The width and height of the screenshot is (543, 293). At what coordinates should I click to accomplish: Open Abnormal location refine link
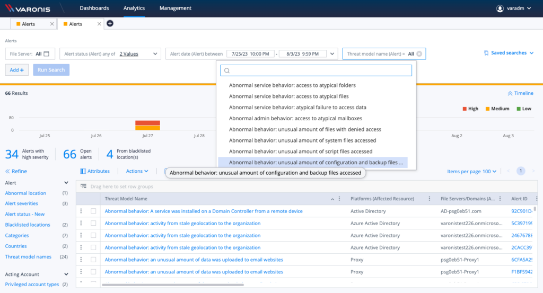25,193
